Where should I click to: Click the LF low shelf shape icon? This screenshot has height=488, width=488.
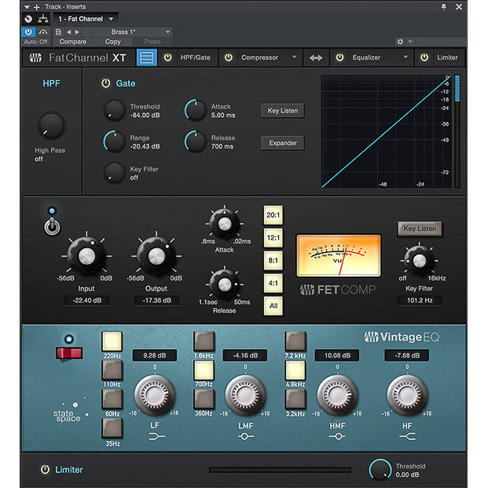click(x=156, y=437)
